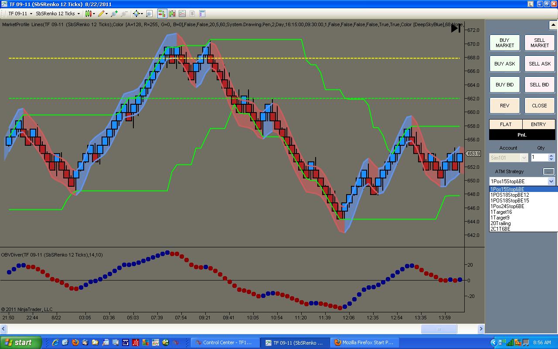Click the L link button in title bar

click(x=531, y=4)
